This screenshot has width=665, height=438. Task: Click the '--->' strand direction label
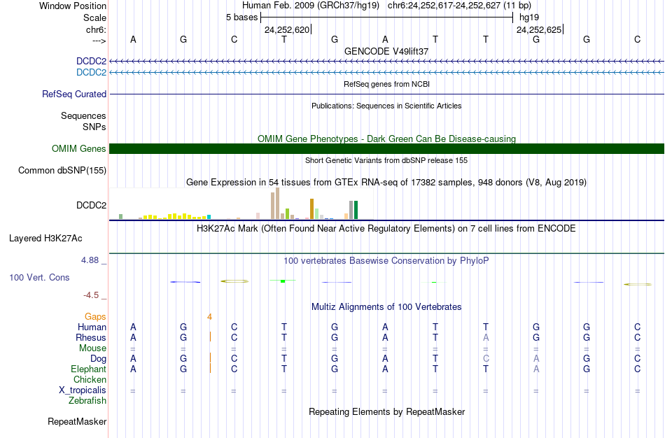tap(99, 41)
